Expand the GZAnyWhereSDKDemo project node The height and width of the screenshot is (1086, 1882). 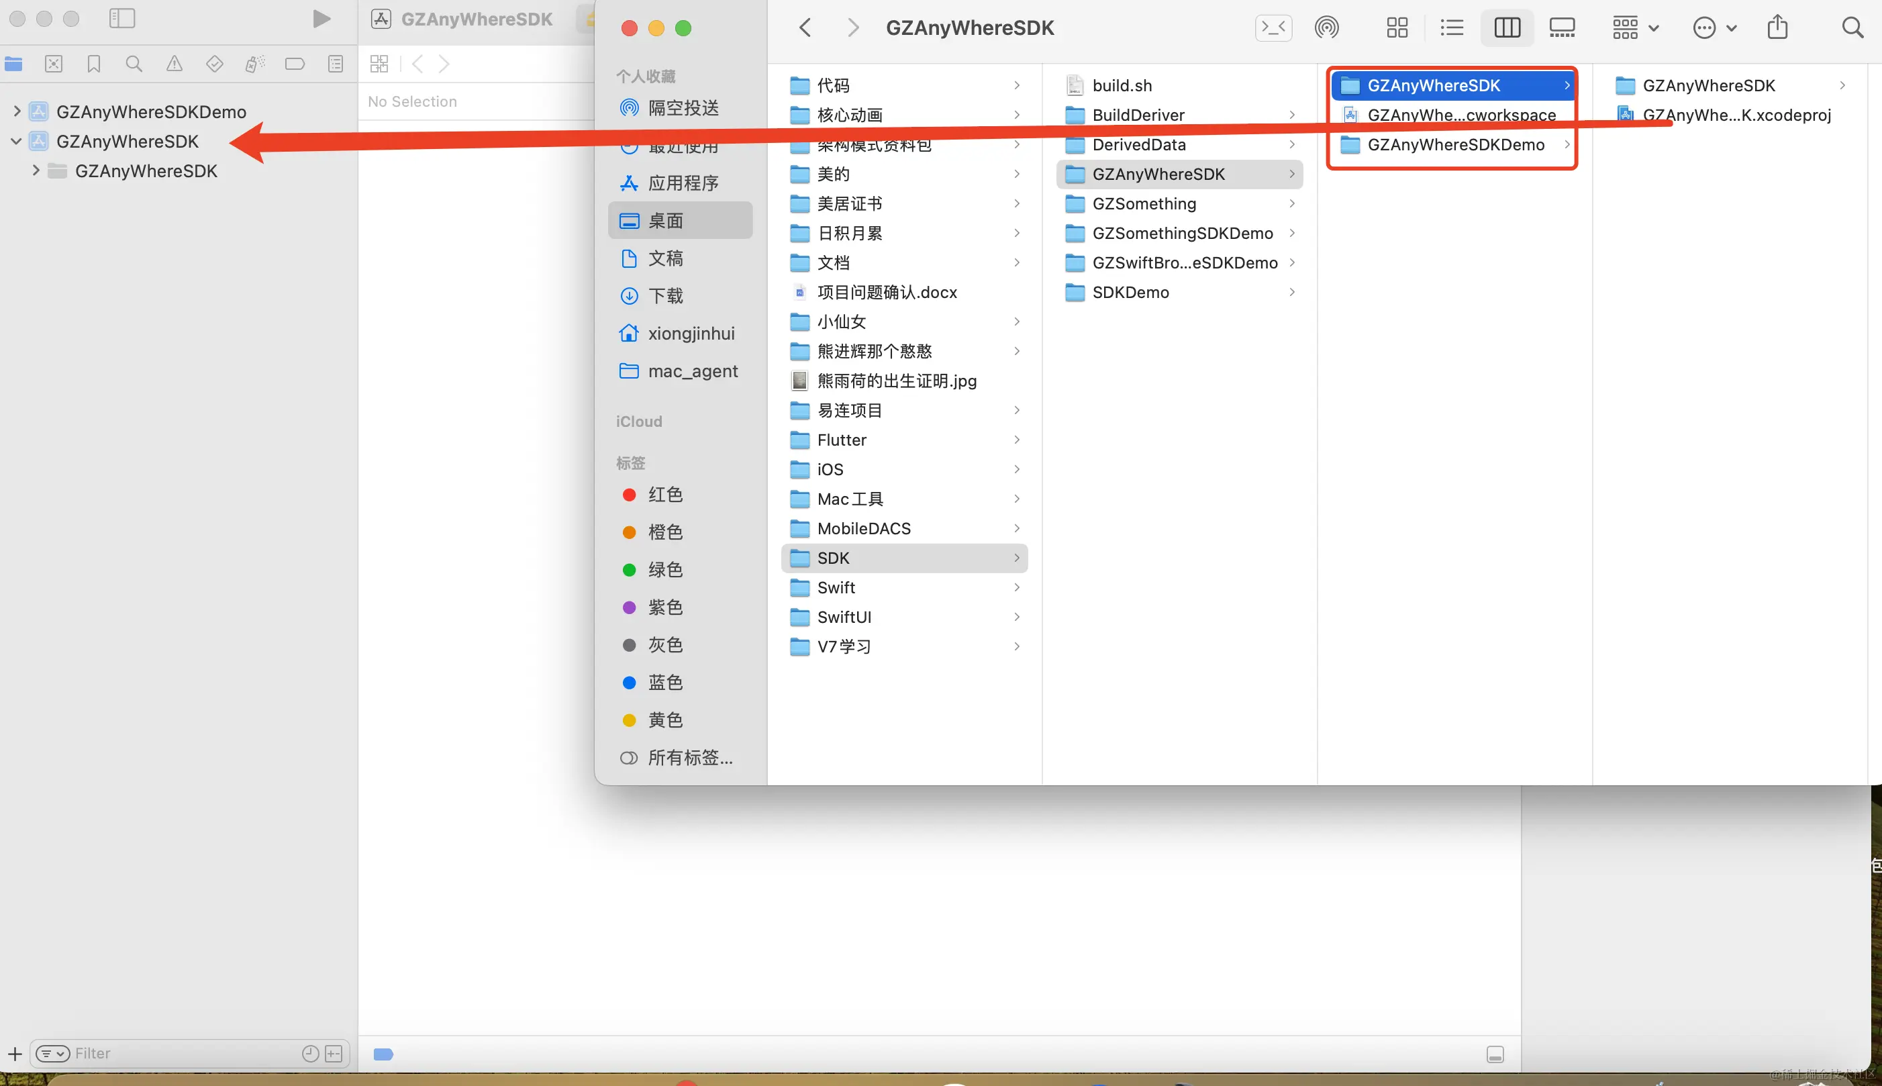[16, 112]
